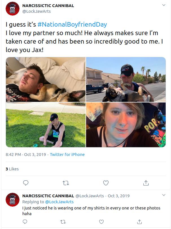Open photo of man holding dog outdoors
Image resolution: width=171 pixels, height=229 pixels.
126,80
